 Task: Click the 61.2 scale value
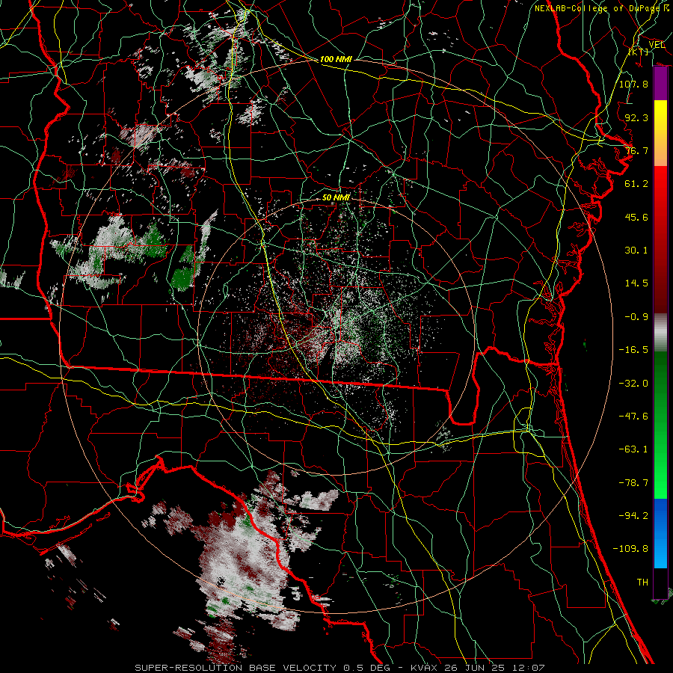tap(636, 184)
